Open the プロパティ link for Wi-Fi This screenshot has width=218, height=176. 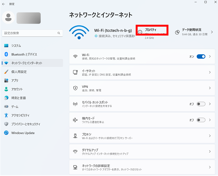(x=151, y=30)
